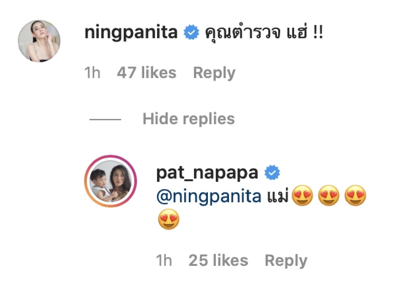Reply to ningpanita's comment
The image size is (396, 283).
tap(214, 73)
